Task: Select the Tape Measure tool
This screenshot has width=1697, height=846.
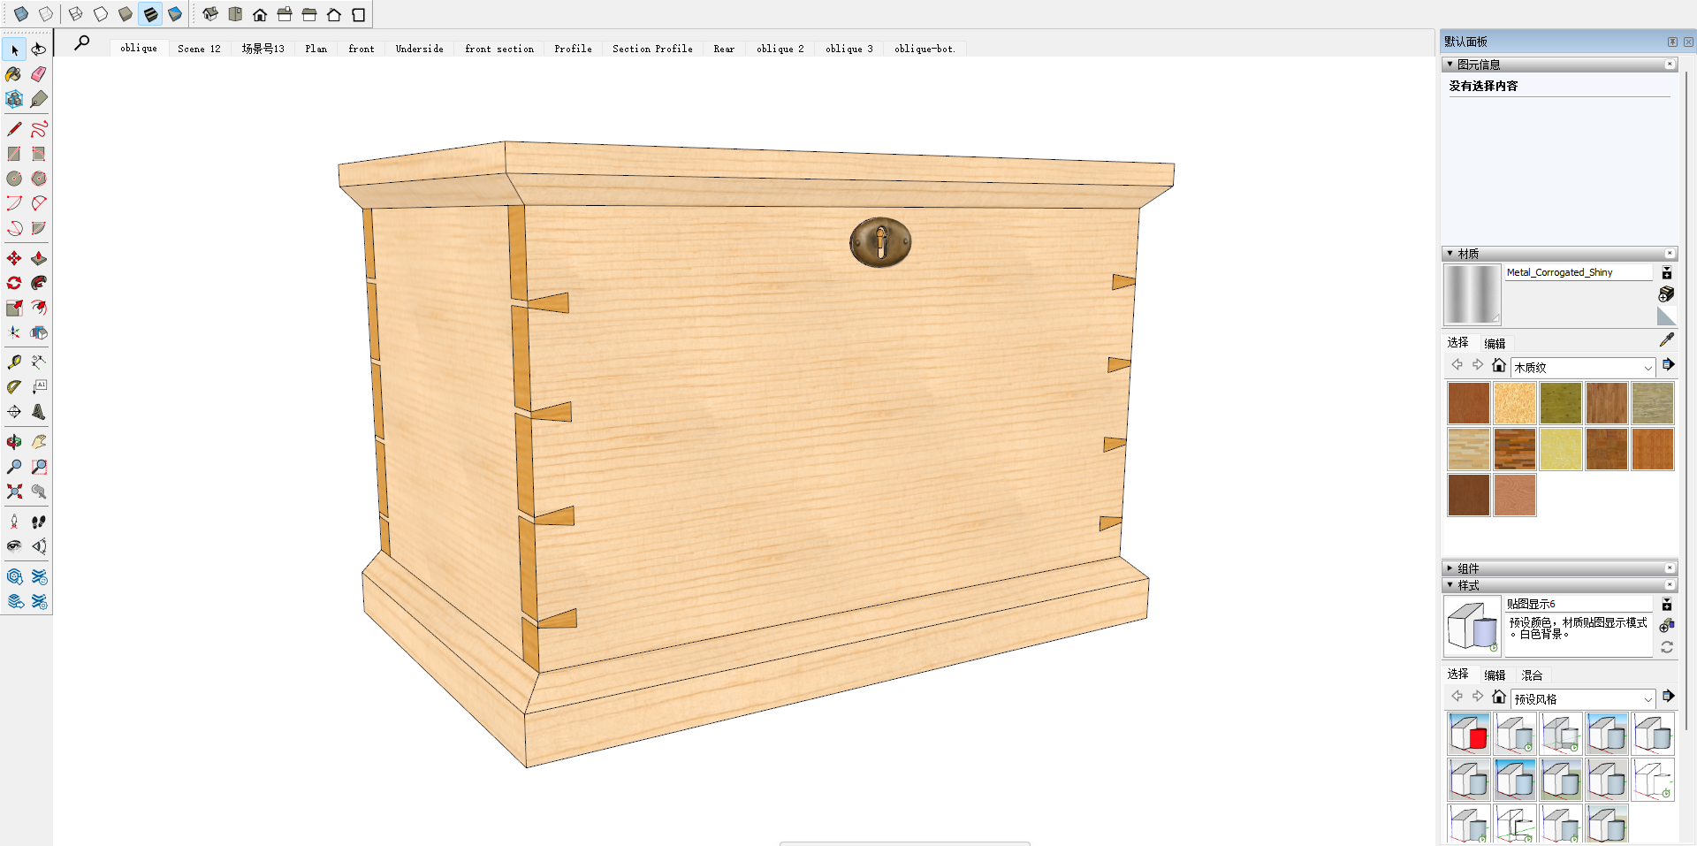Action: pyautogui.click(x=14, y=362)
